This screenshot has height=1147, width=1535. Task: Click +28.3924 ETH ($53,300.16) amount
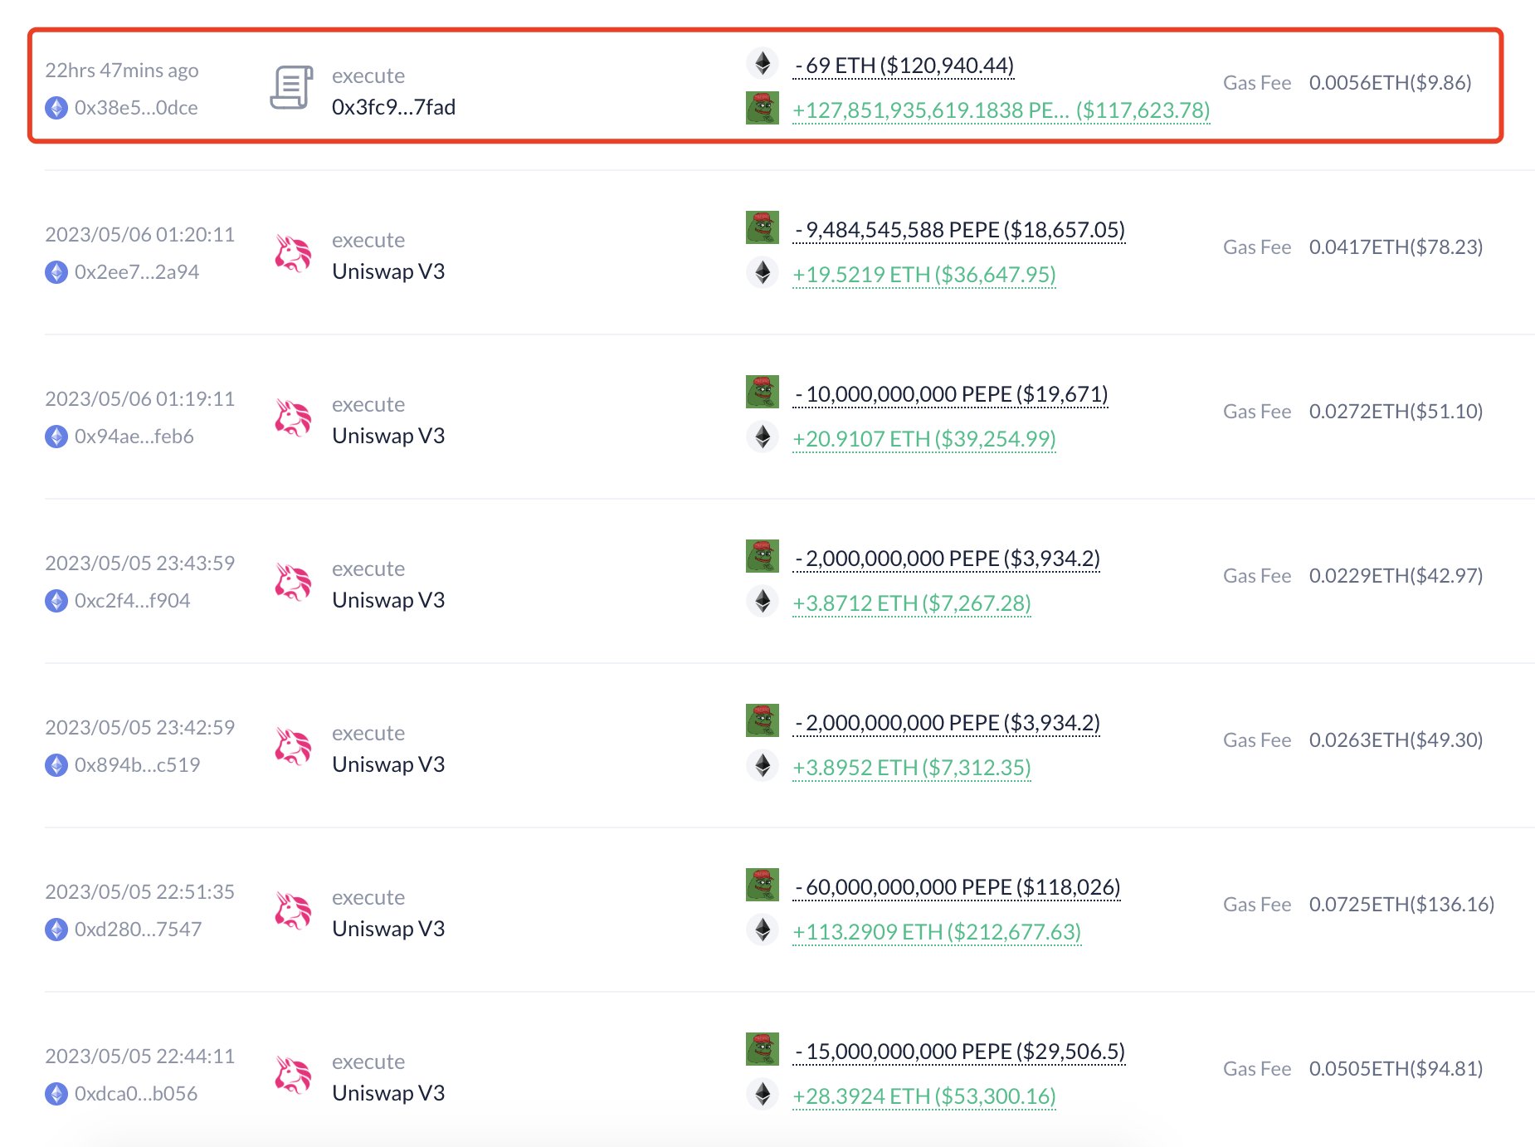[924, 1096]
